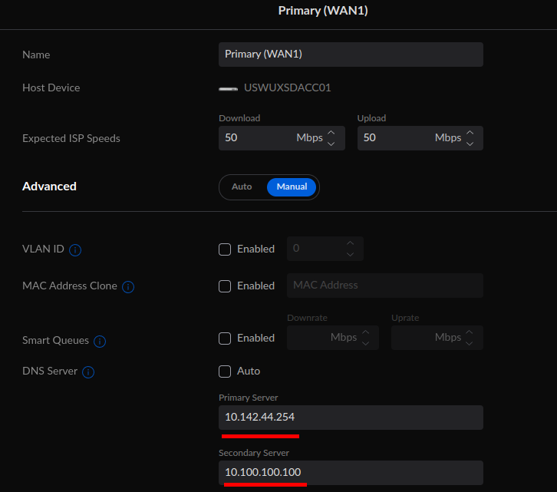This screenshot has height=492, width=557.
Task: Click the USWUXSDACC01 host device icon
Action: point(228,88)
